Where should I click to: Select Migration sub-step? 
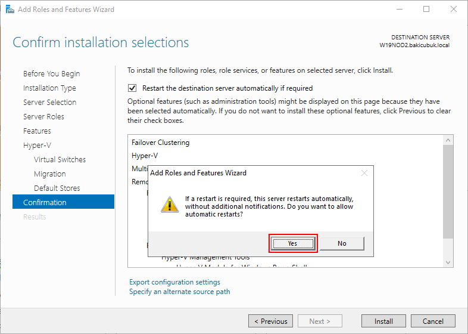click(50, 174)
